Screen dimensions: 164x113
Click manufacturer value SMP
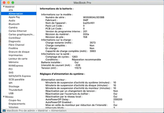click(x=86, y=20)
